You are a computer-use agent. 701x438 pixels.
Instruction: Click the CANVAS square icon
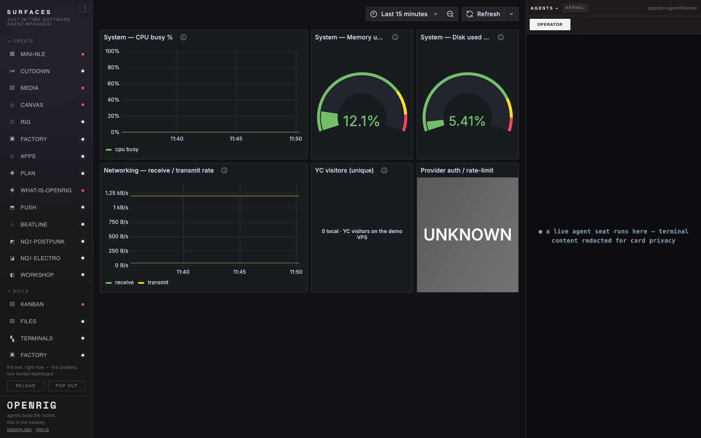12,105
